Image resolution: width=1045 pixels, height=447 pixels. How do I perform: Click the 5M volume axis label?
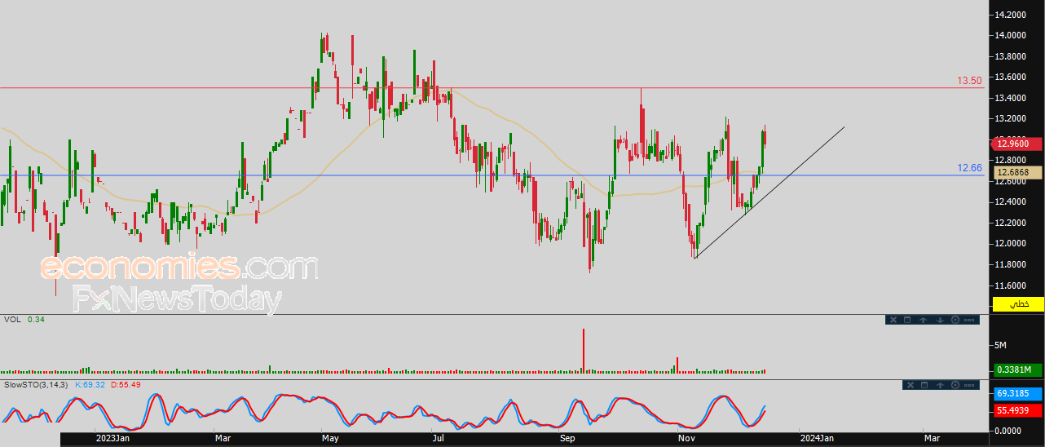[x=1000, y=345]
